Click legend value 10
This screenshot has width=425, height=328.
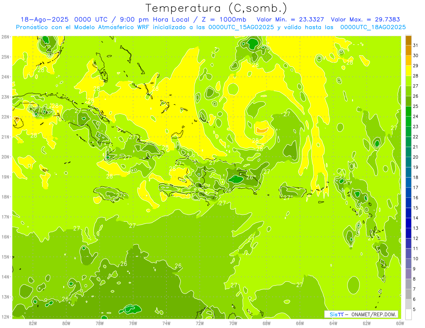tap(416, 259)
